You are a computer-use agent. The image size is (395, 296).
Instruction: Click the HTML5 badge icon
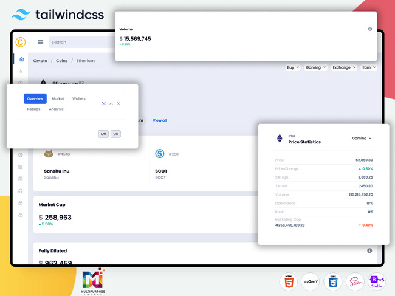click(289, 281)
